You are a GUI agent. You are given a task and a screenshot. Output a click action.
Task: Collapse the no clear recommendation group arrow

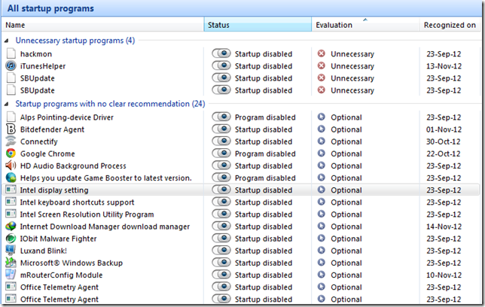point(7,104)
